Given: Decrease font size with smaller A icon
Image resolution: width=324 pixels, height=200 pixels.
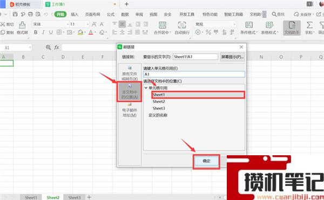Looking at the screenshot, I should 102,24.
